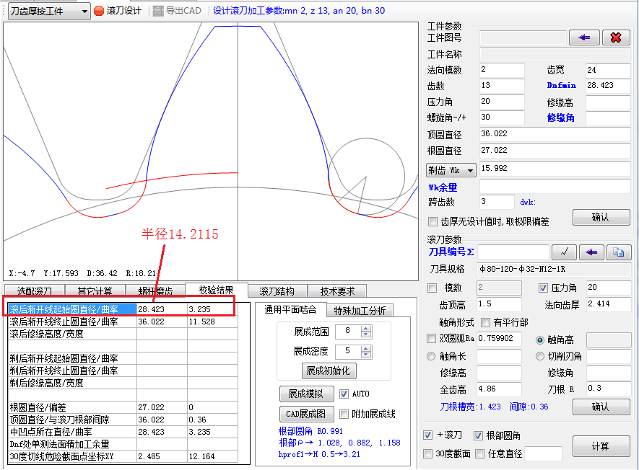Open the 其它计算 tab
Viewport: 639px width, 470px height.
tap(95, 291)
